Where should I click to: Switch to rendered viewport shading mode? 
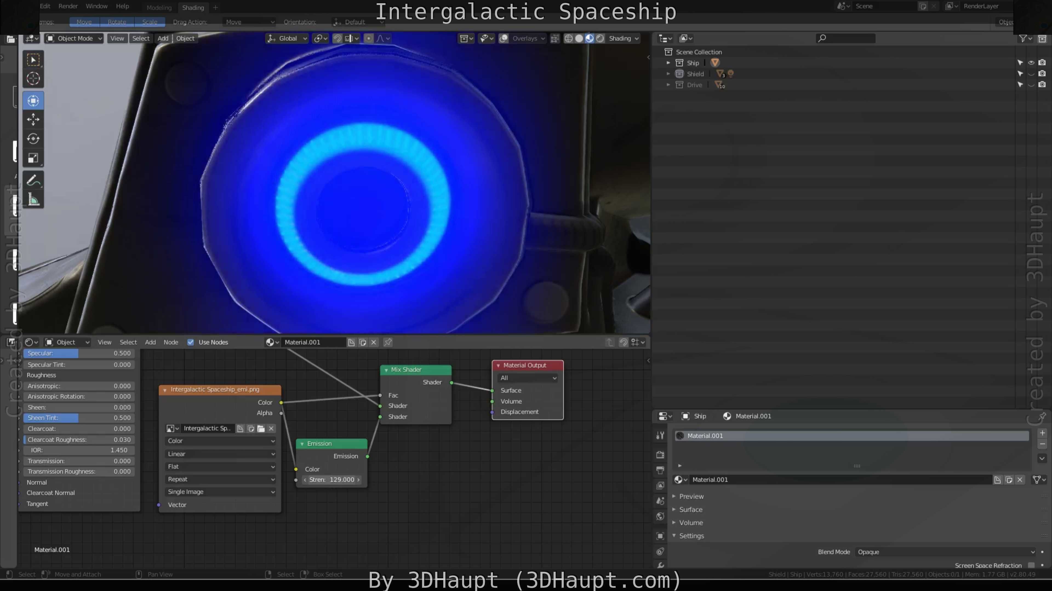600,38
